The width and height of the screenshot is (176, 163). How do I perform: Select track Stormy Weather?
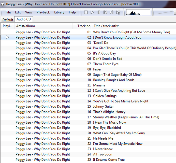(88, 117)
